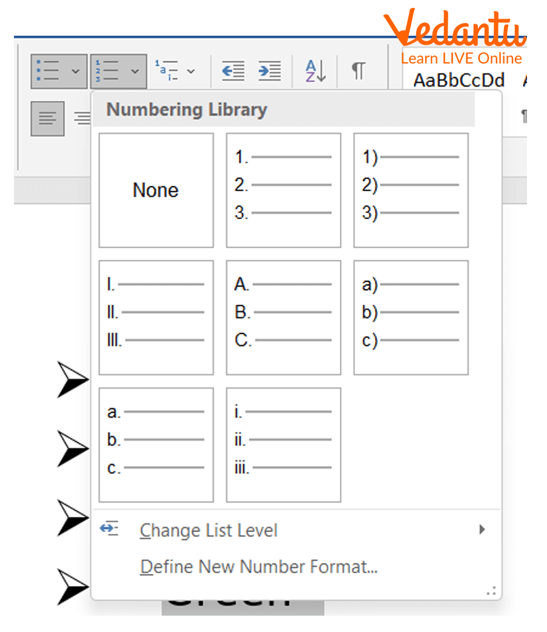Open the Bullets dropdown arrow
The height and width of the screenshot is (632, 547).
(76, 71)
